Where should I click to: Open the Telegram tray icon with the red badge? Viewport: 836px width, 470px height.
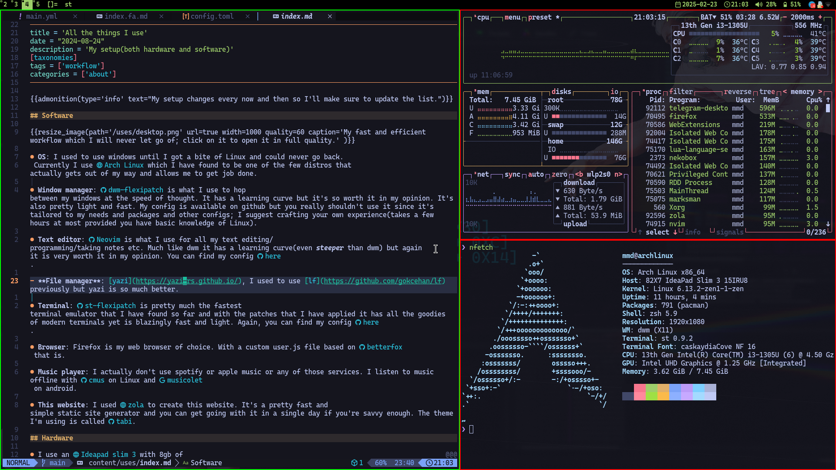pyautogui.click(x=812, y=4)
